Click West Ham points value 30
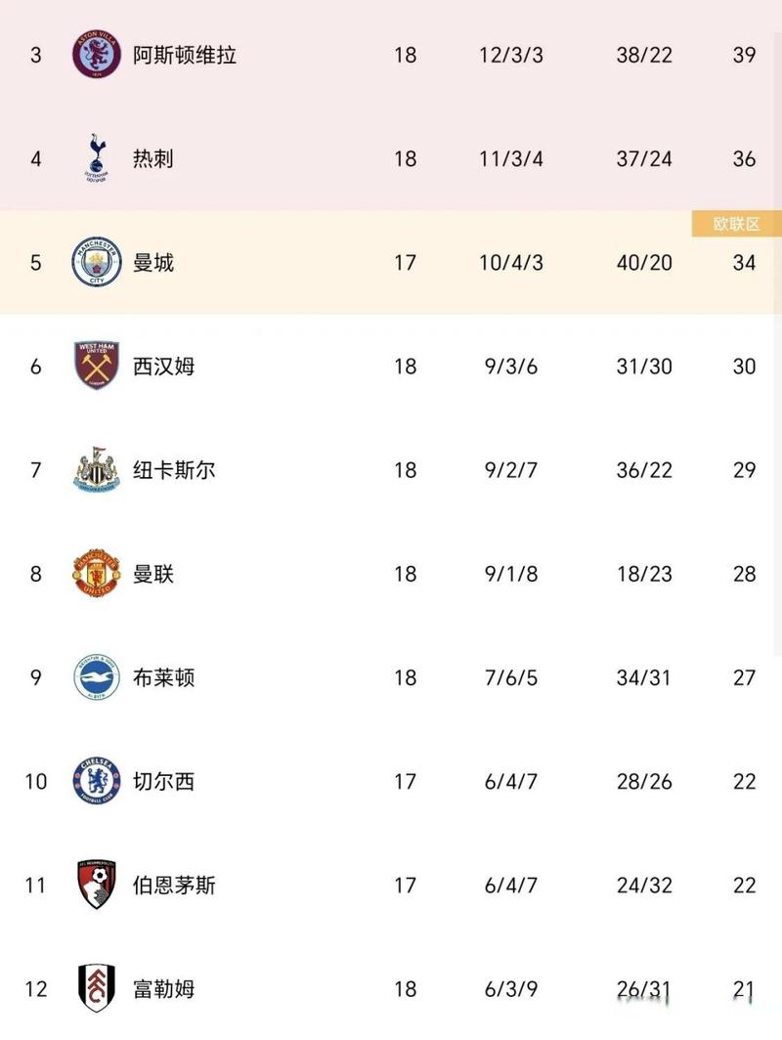The image size is (782, 1040). pos(744,367)
